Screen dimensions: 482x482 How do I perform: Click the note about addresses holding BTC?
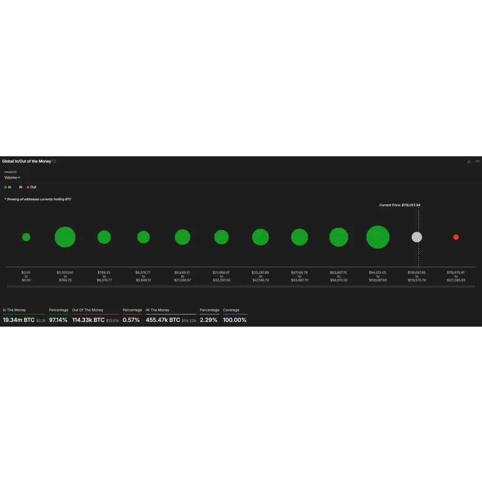pos(38,199)
